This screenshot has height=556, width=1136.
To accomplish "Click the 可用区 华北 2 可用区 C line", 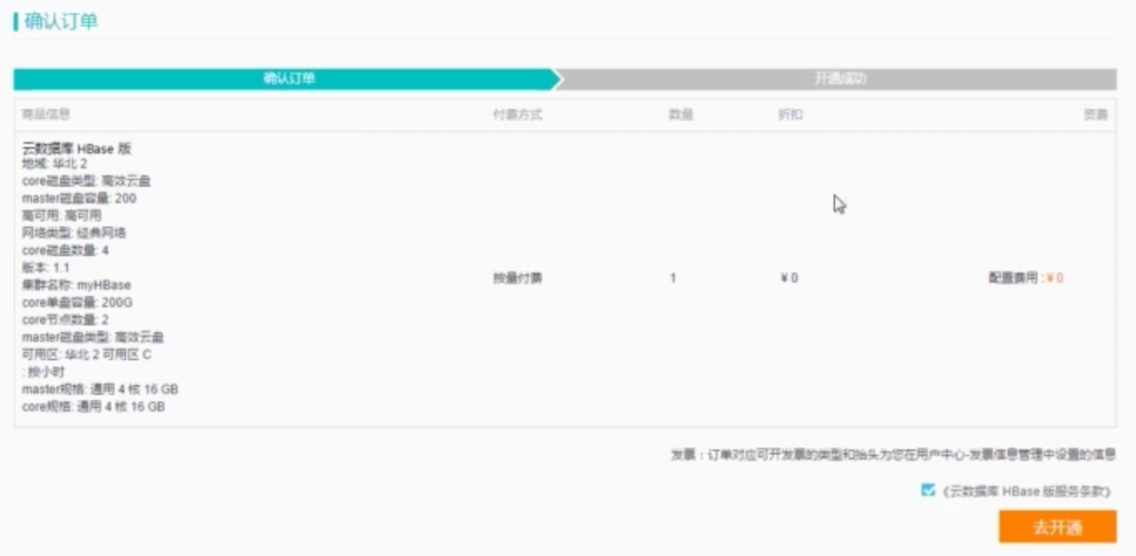I will (x=86, y=355).
